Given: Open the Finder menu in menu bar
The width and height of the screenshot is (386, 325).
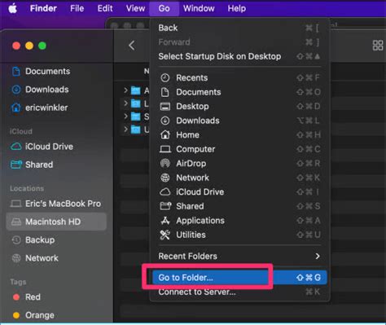Looking at the screenshot, I should pyautogui.click(x=43, y=8).
